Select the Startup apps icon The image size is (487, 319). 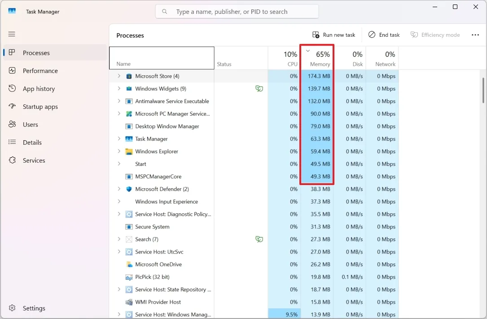(12, 107)
